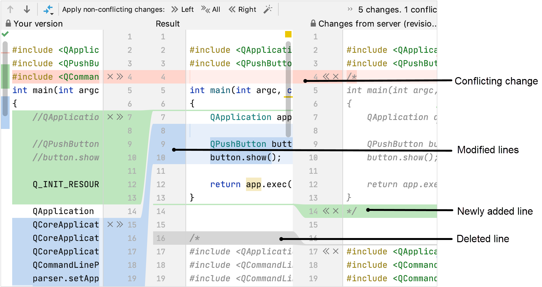Expand the hidden toolbar items chevron
The image size is (542, 287).
[x=350, y=9]
